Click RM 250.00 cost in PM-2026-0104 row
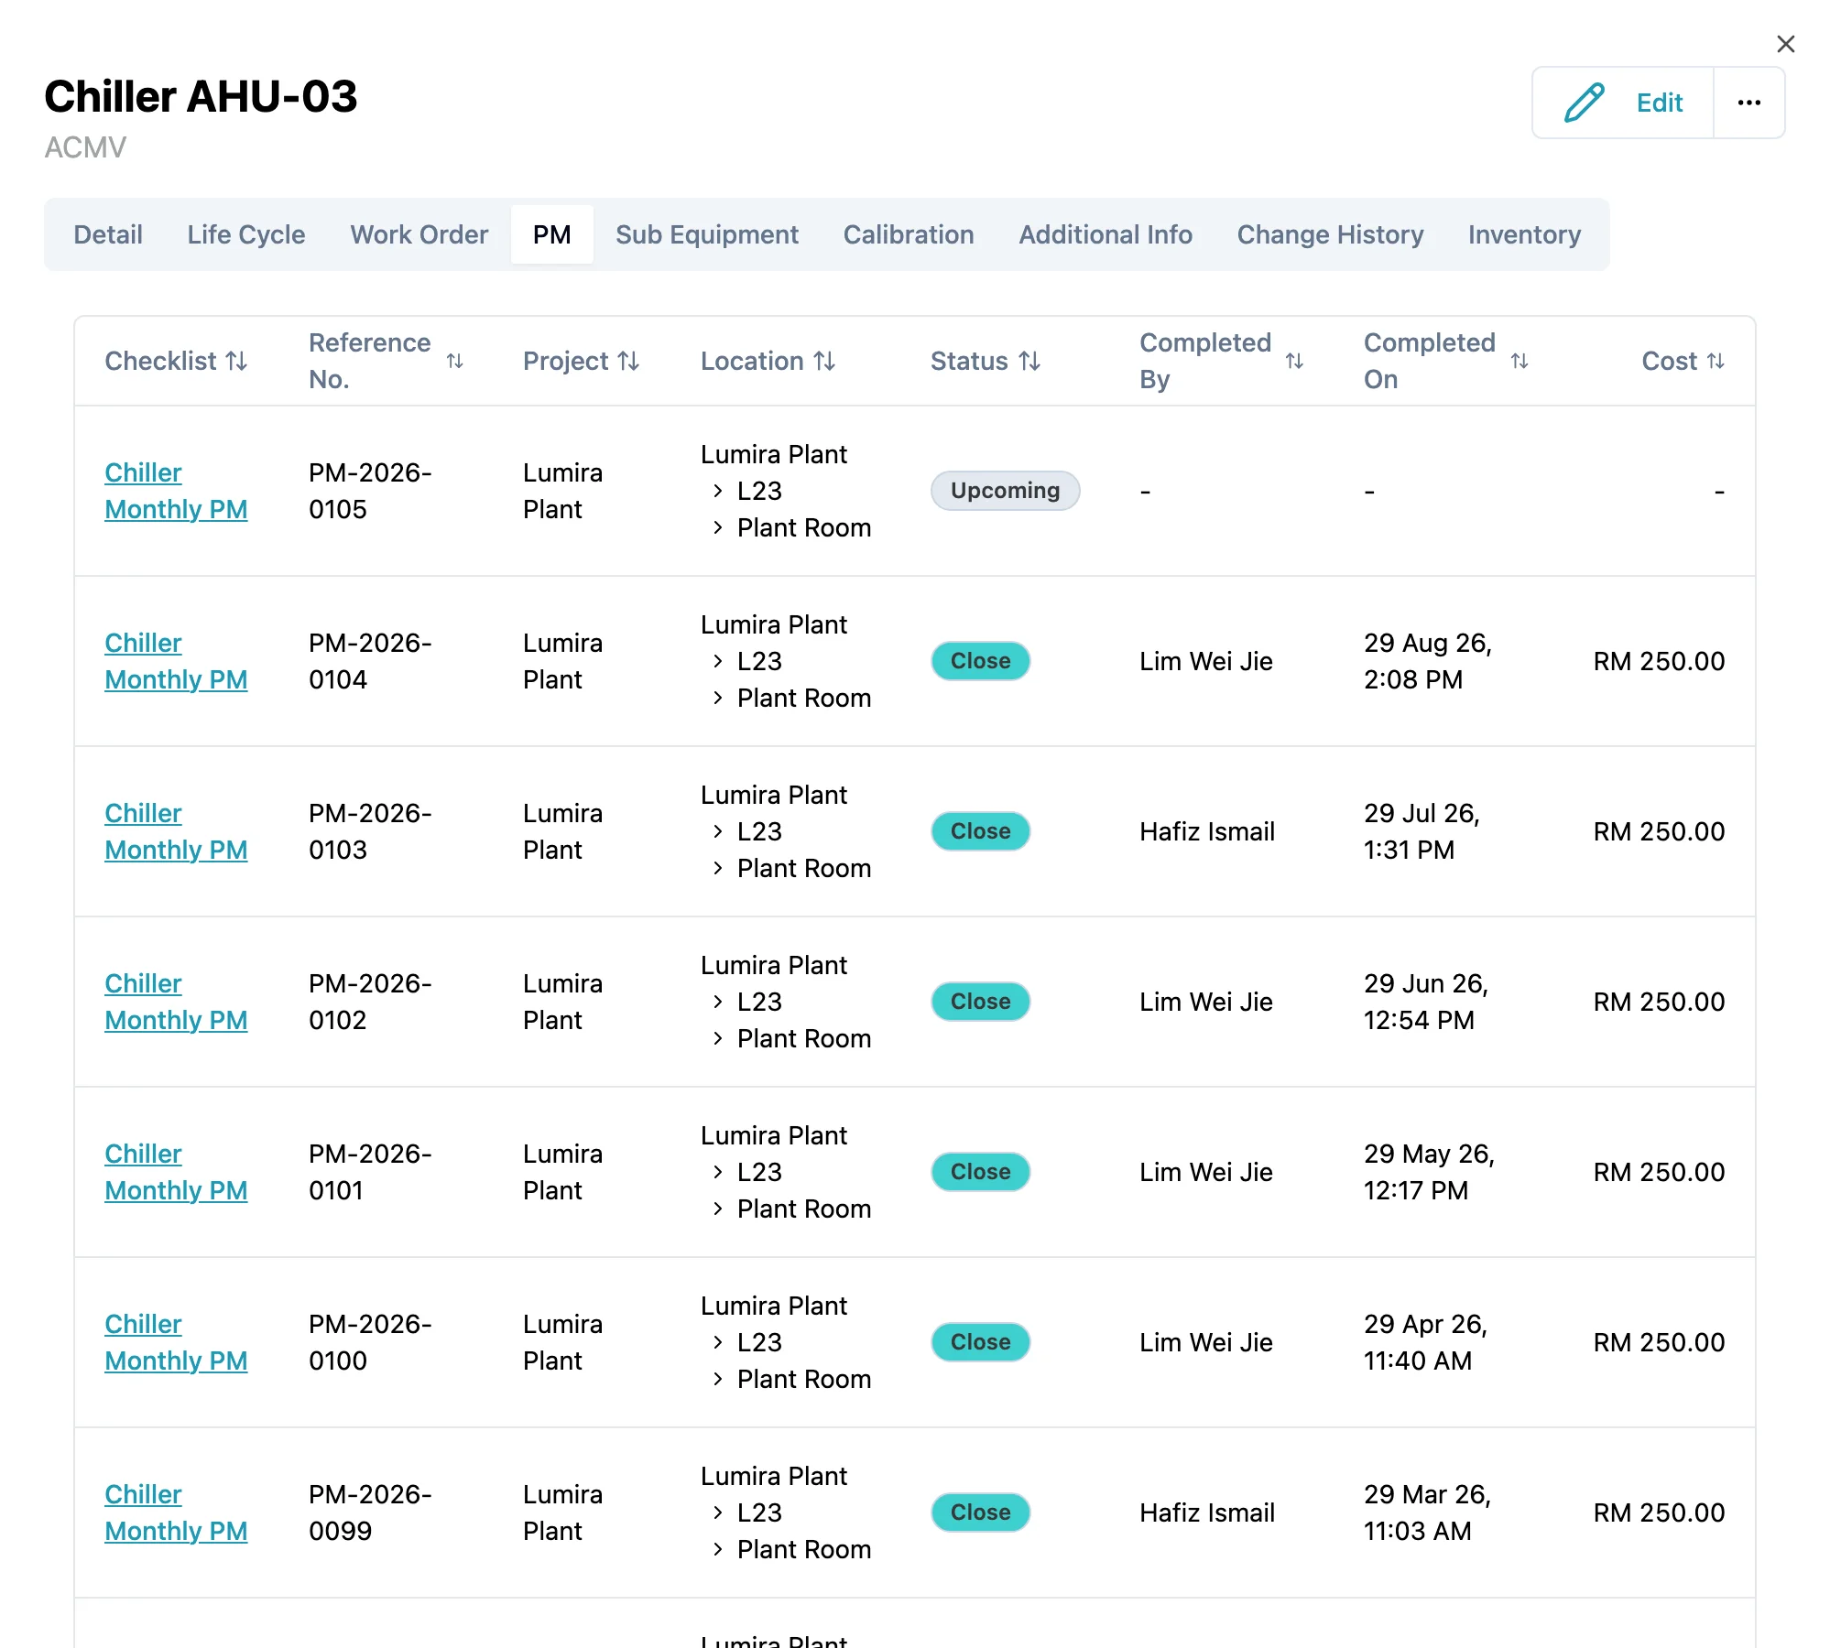 coord(1659,661)
